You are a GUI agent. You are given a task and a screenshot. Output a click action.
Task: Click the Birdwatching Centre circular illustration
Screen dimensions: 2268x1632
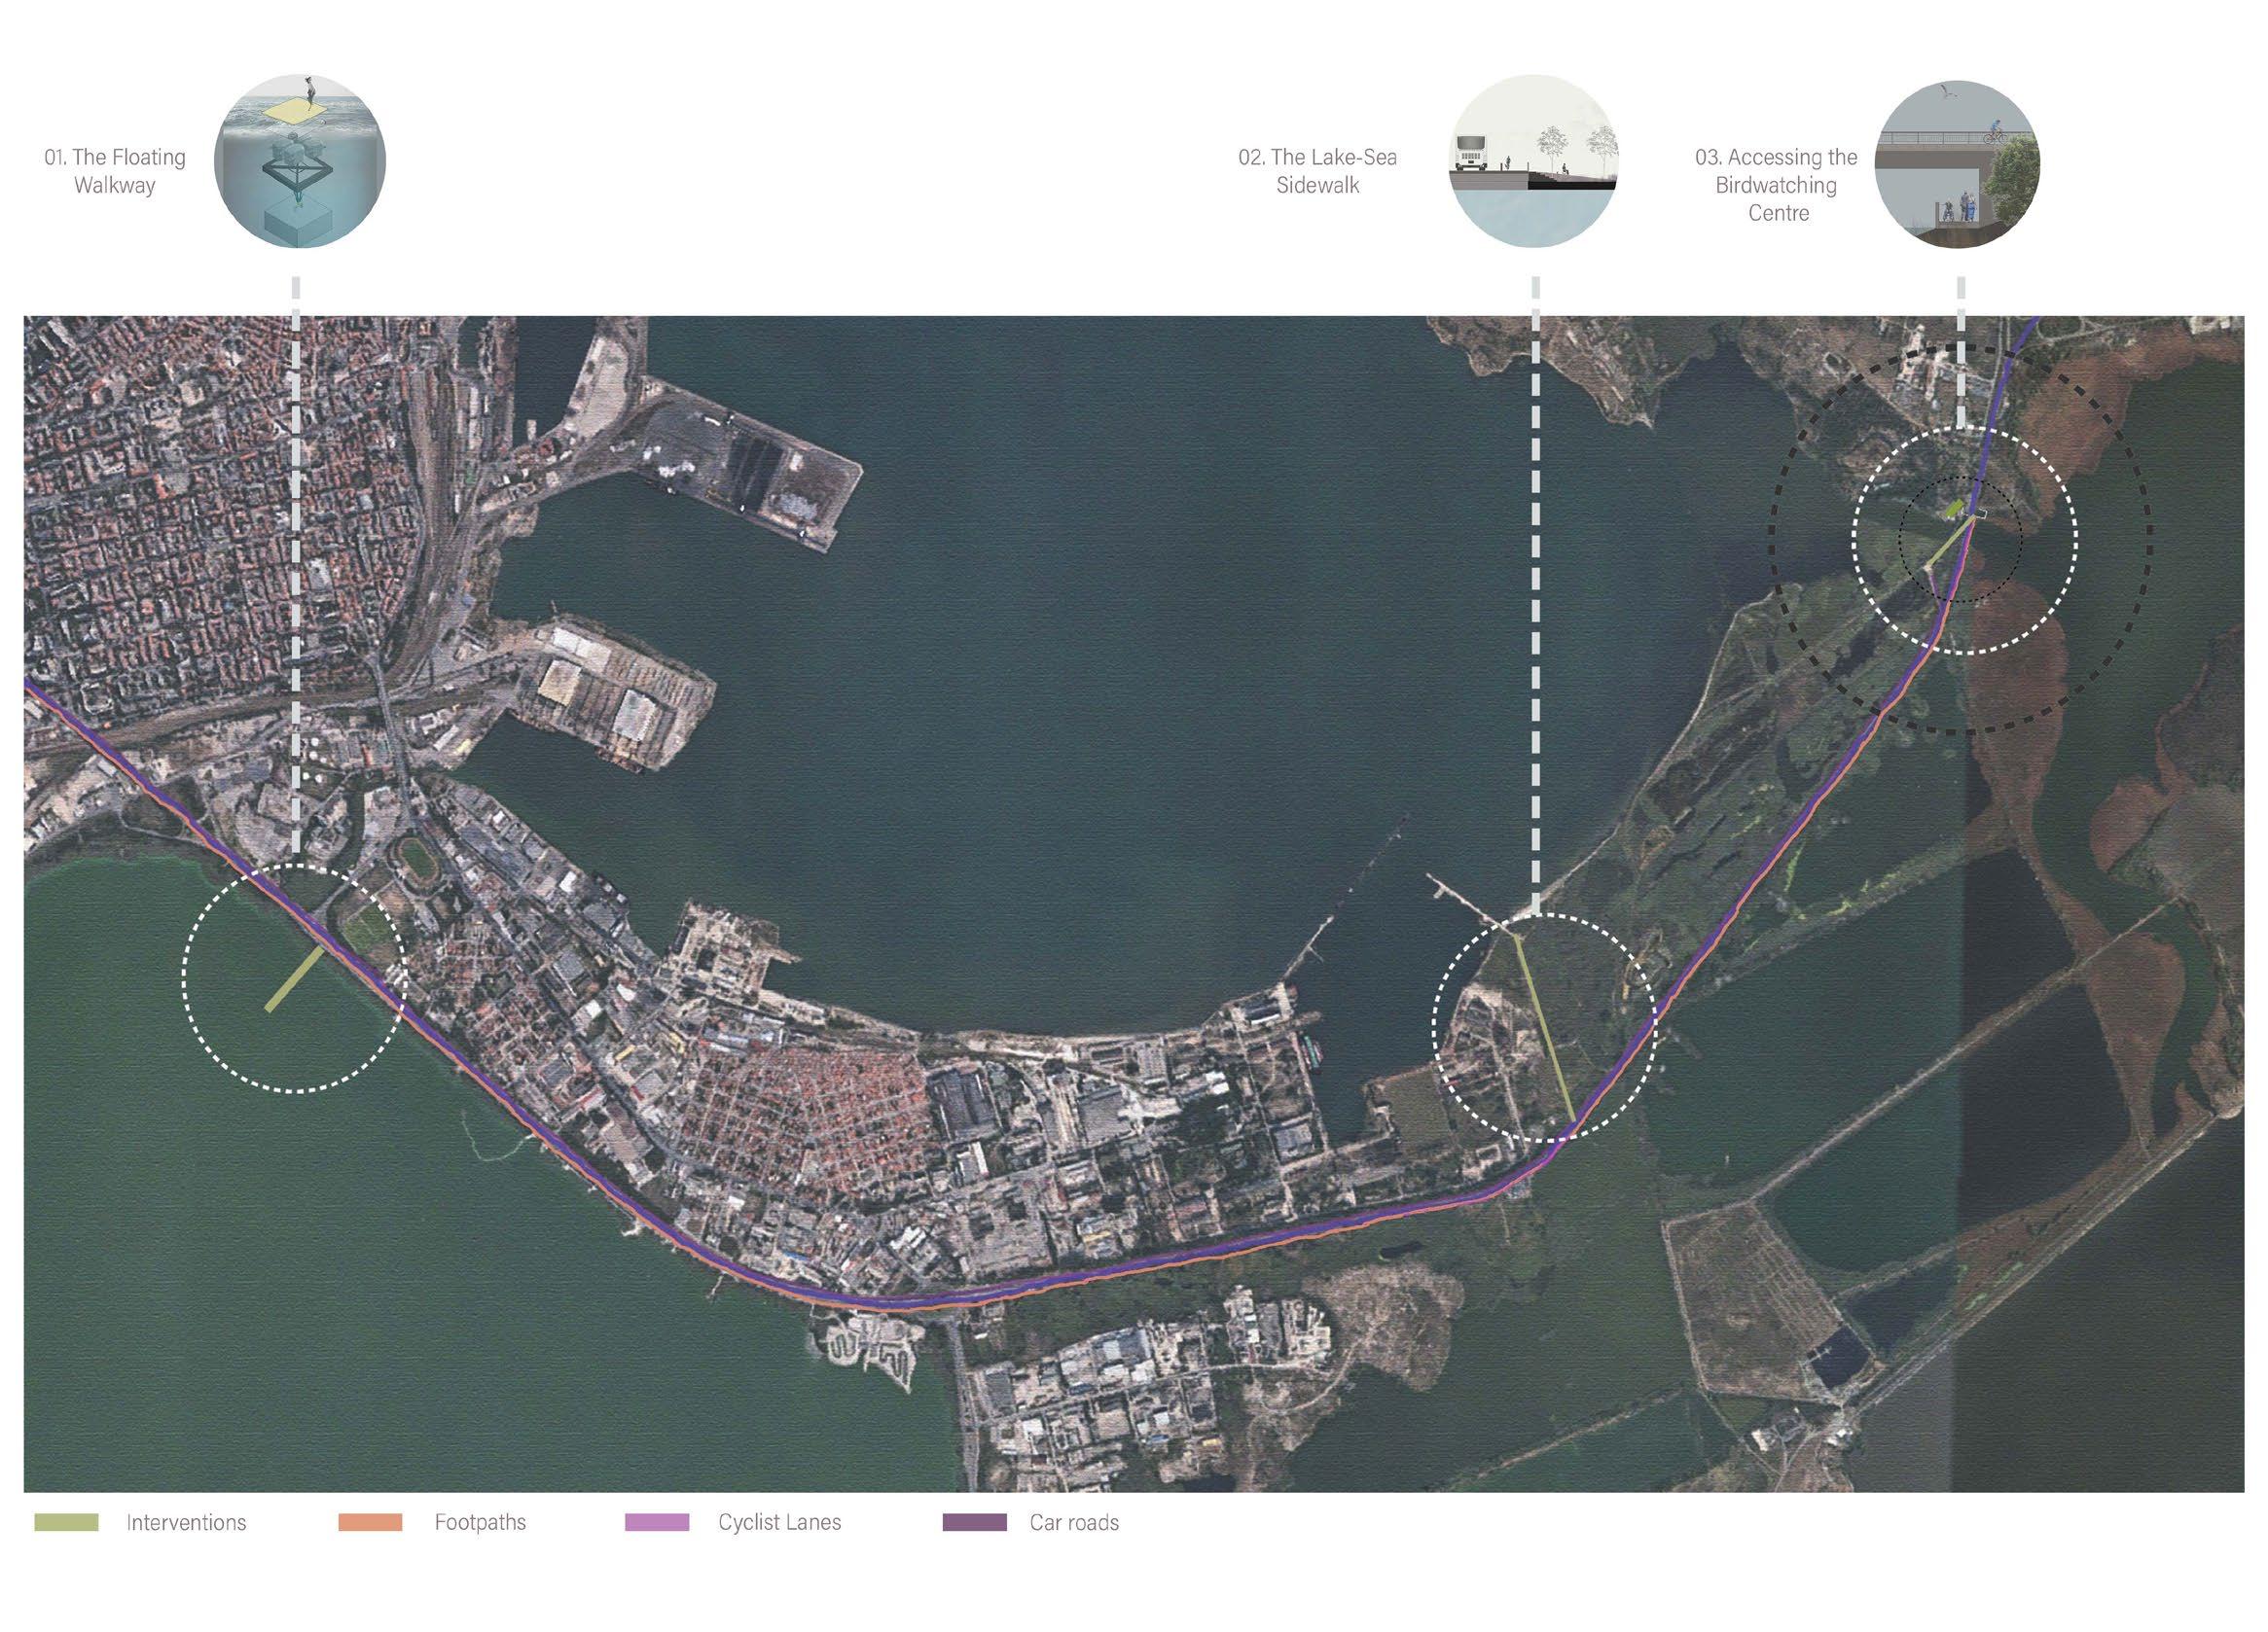tap(1957, 165)
